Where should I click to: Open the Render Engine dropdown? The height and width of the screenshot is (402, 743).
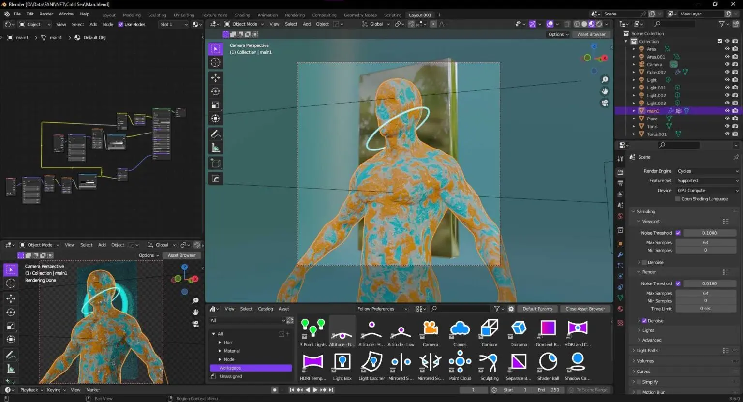pos(707,171)
